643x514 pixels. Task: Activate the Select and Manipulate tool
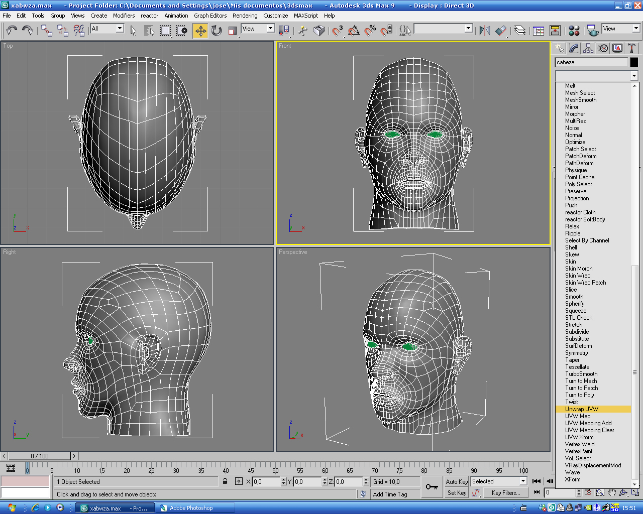pyautogui.click(x=303, y=31)
